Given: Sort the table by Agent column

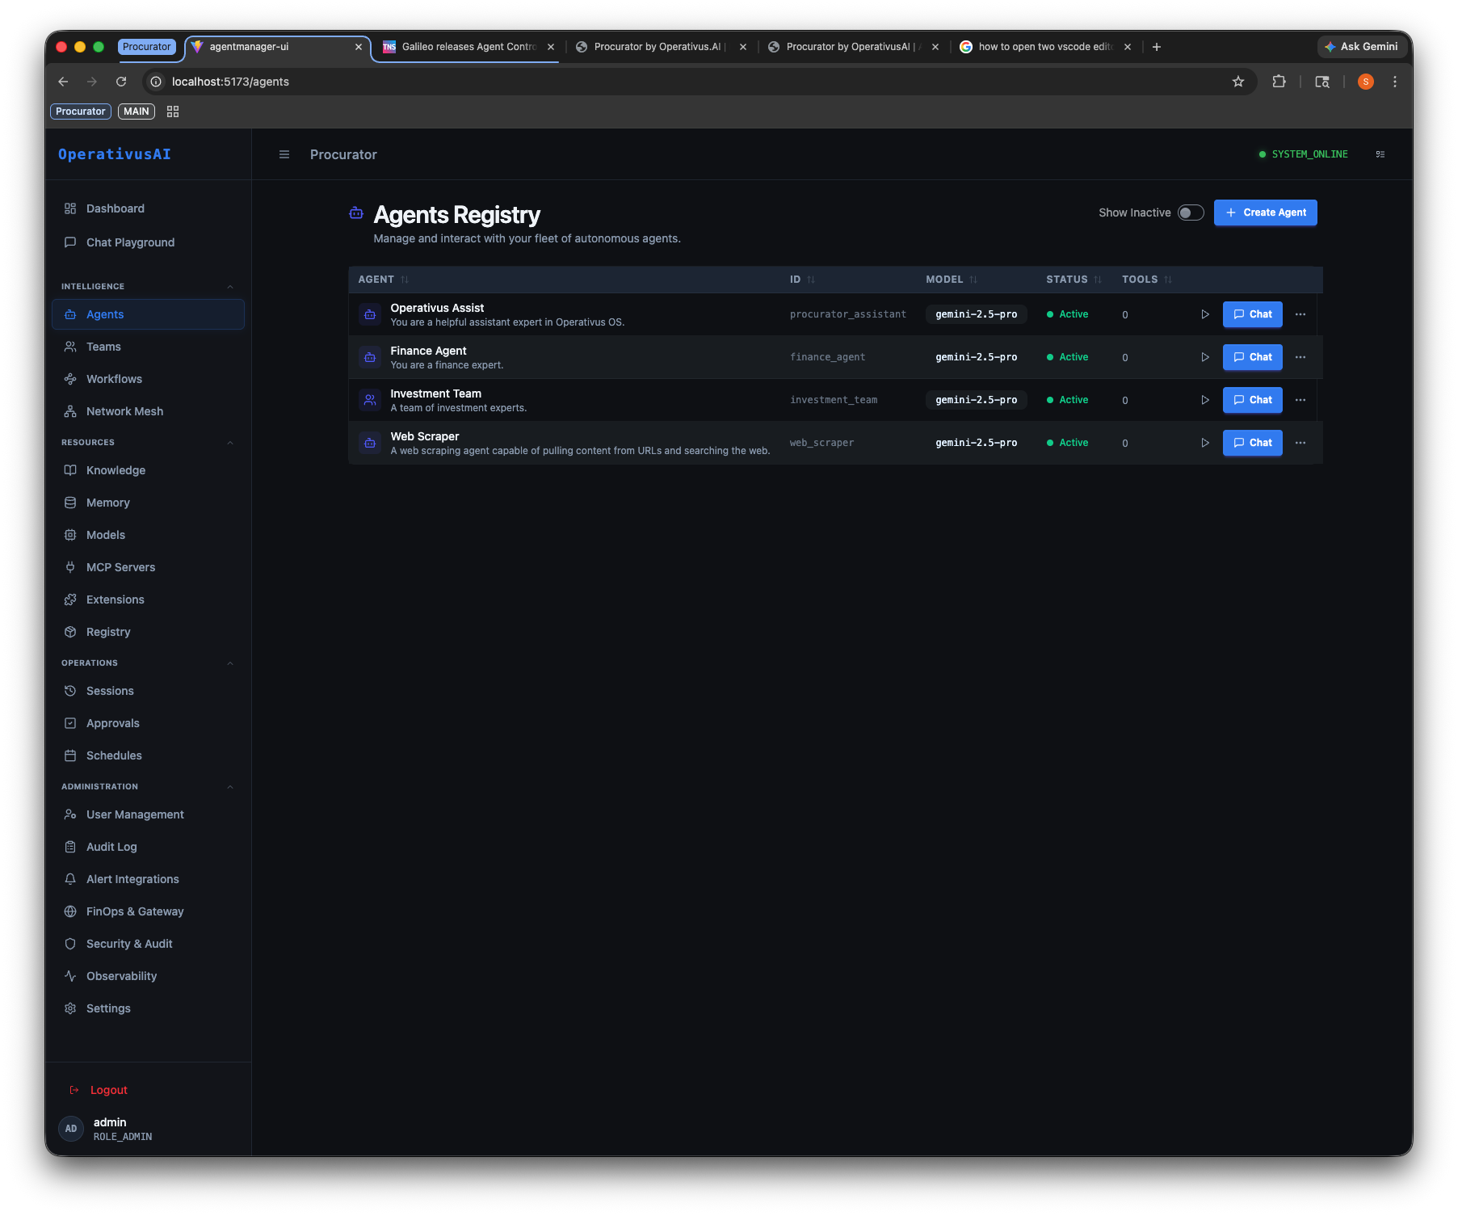Looking at the screenshot, I should [x=384, y=280].
